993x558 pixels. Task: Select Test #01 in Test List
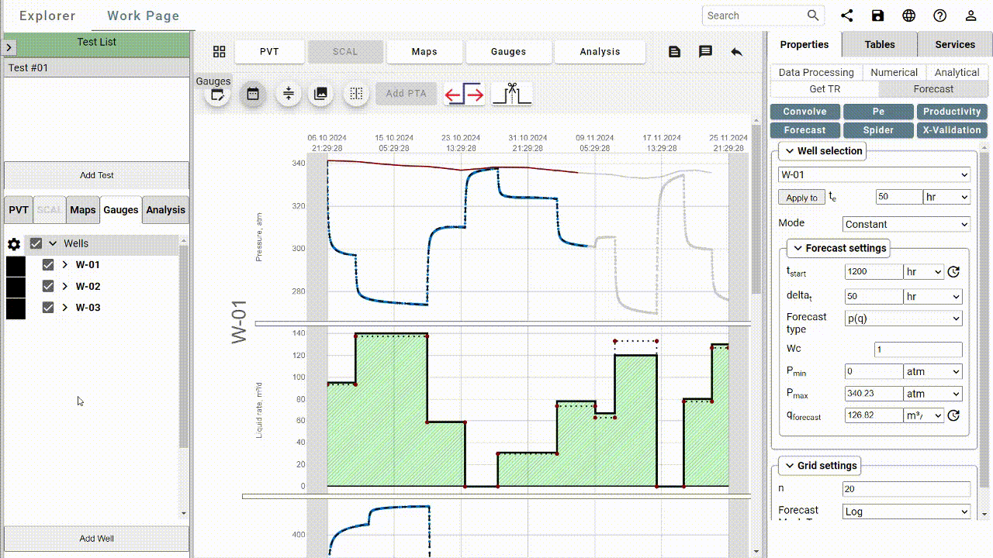coord(97,68)
